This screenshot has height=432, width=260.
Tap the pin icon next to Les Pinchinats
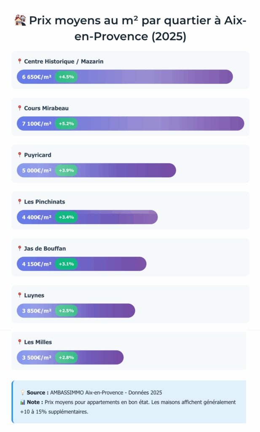point(19,202)
